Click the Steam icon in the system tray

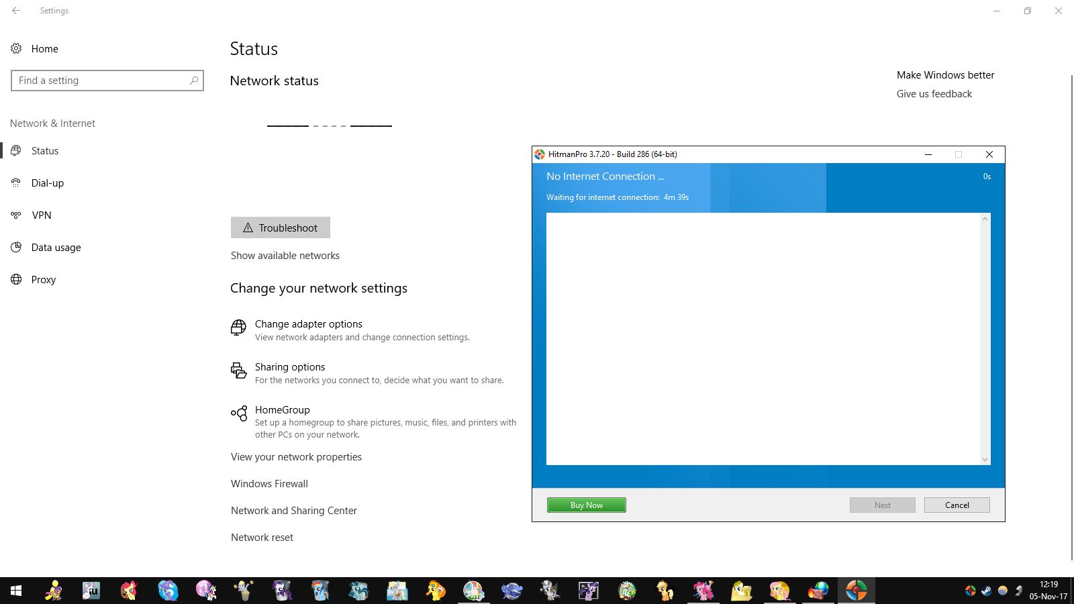tap(987, 591)
